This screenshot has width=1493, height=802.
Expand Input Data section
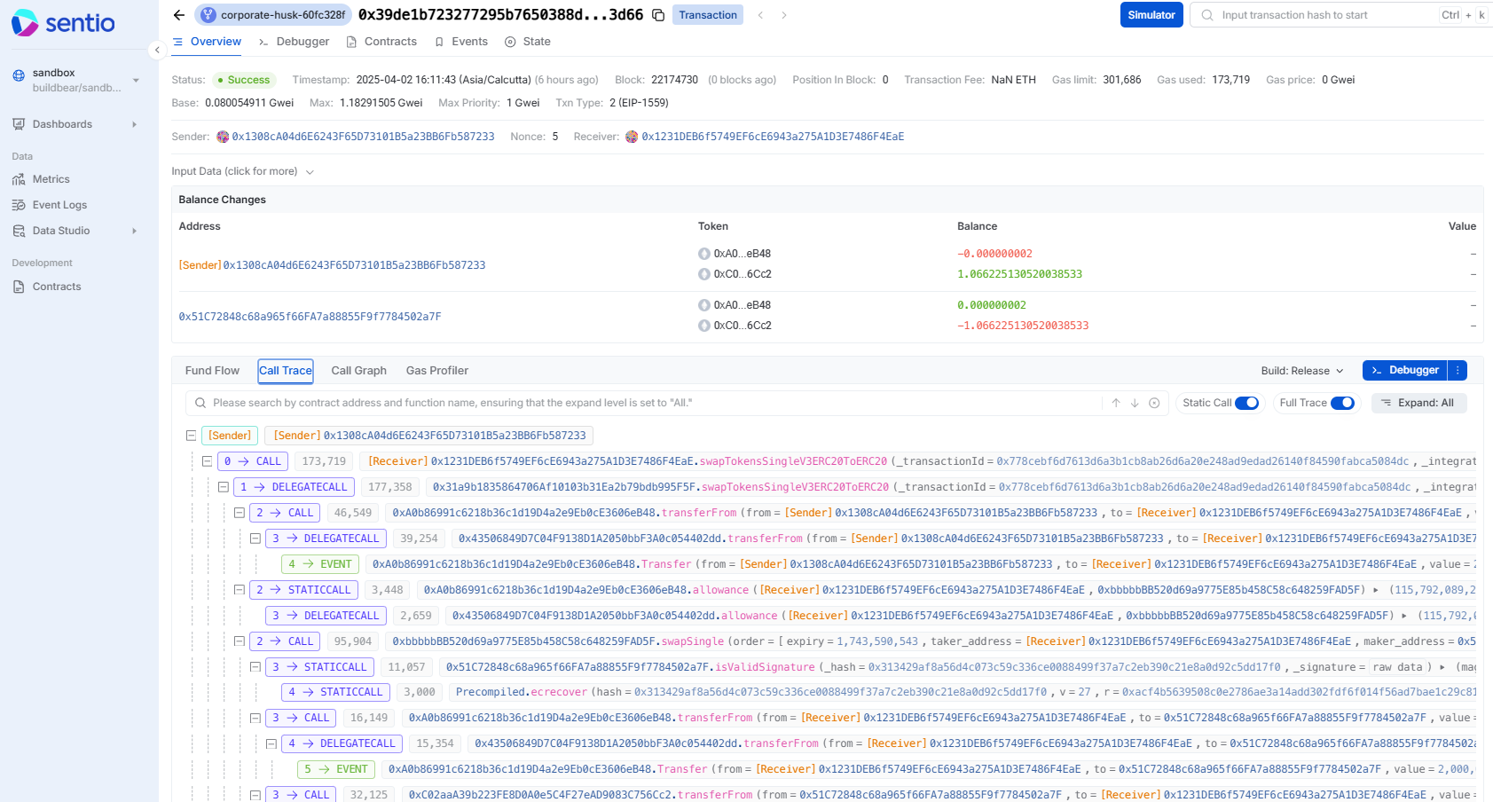[x=242, y=171]
